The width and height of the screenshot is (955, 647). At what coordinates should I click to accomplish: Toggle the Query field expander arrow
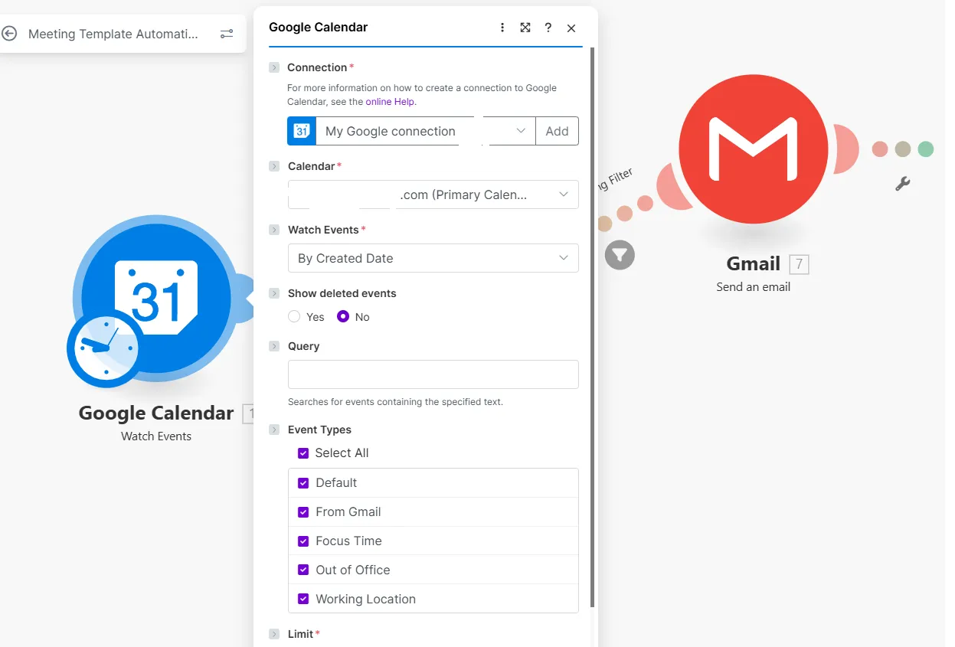pos(274,346)
